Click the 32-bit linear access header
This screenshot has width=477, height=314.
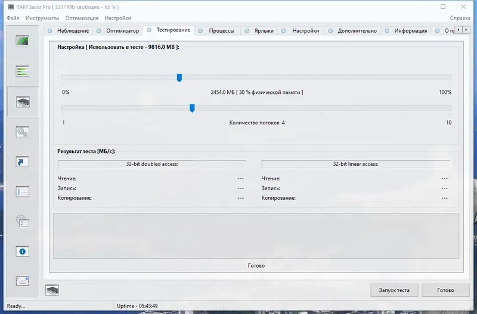(x=355, y=164)
